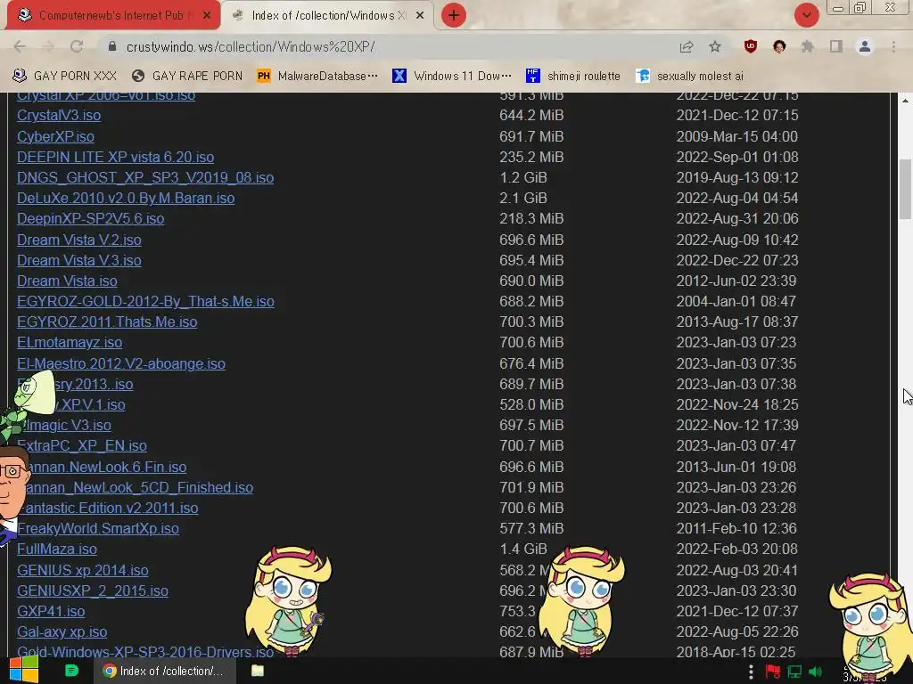Open the Chrome three-dot menu
This screenshot has width=913, height=684.
tap(893, 46)
